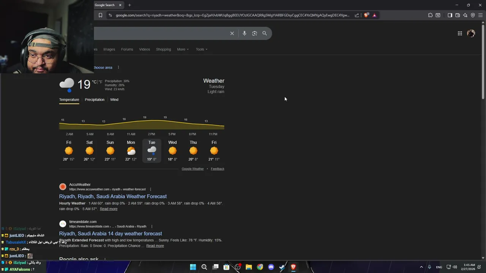Open Riyadh 14 day weather forecast link

[110, 234]
